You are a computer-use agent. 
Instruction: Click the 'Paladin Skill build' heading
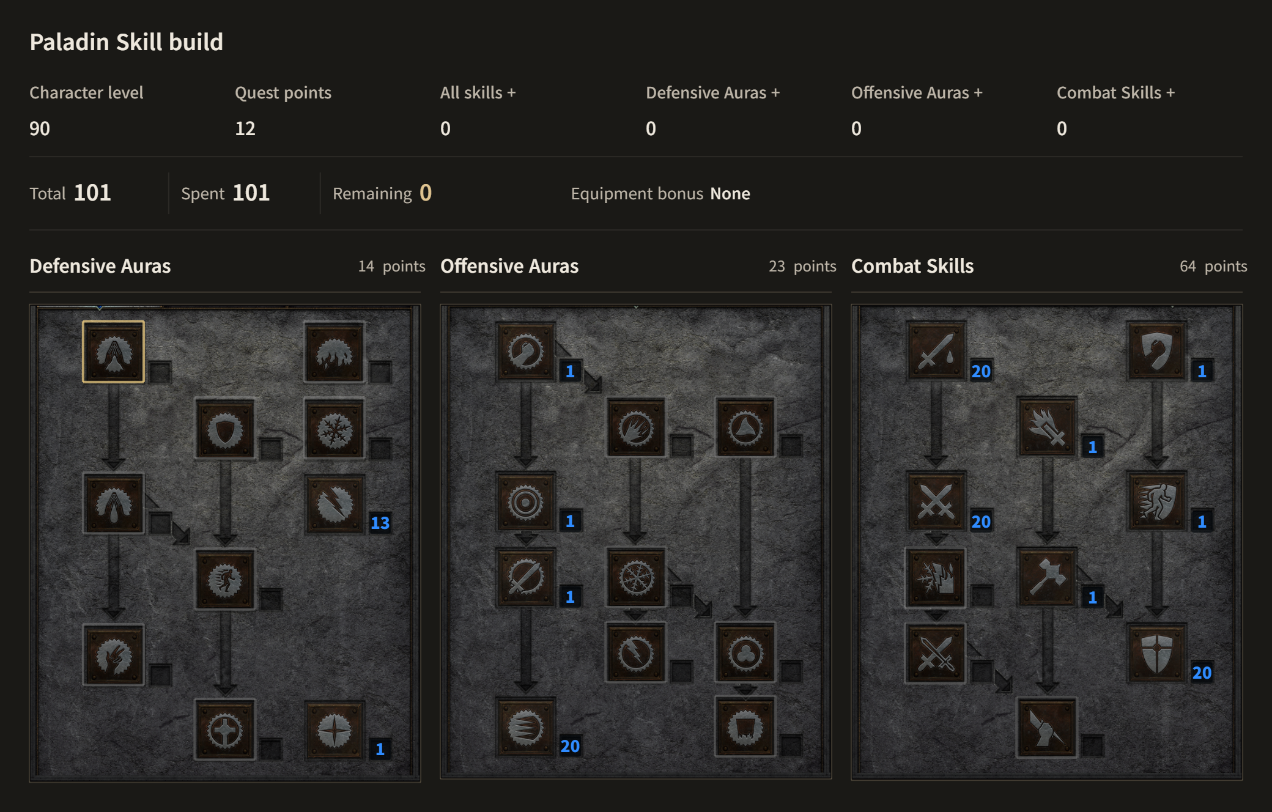(127, 42)
